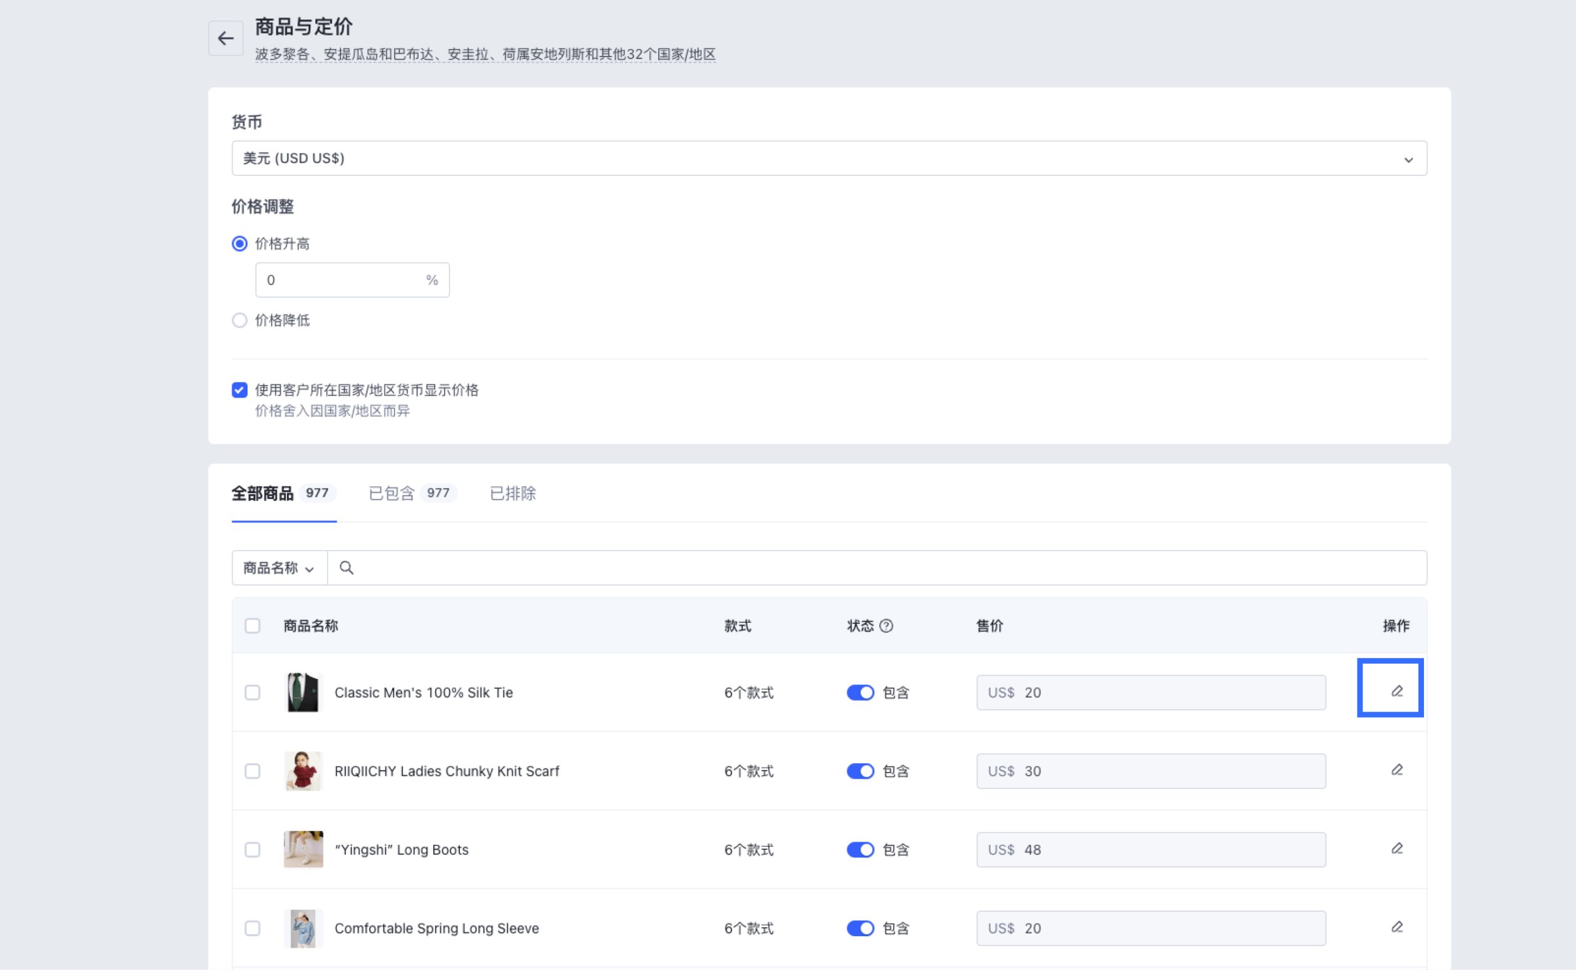Disable inclusion toggle for Comfortable Spring Long Sleeve
This screenshot has height=970, width=1576.
pos(860,928)
